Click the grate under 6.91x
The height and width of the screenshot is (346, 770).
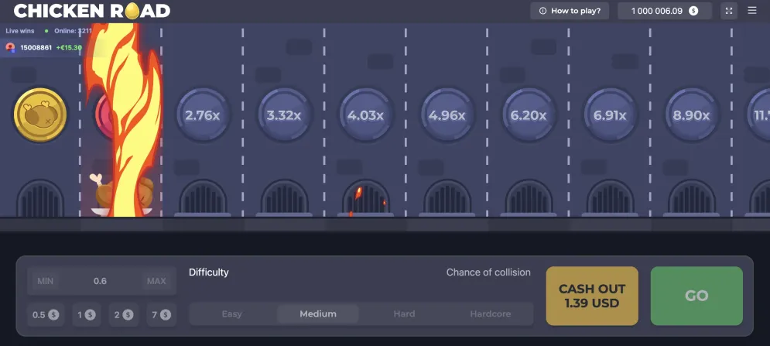click(610, 198)
